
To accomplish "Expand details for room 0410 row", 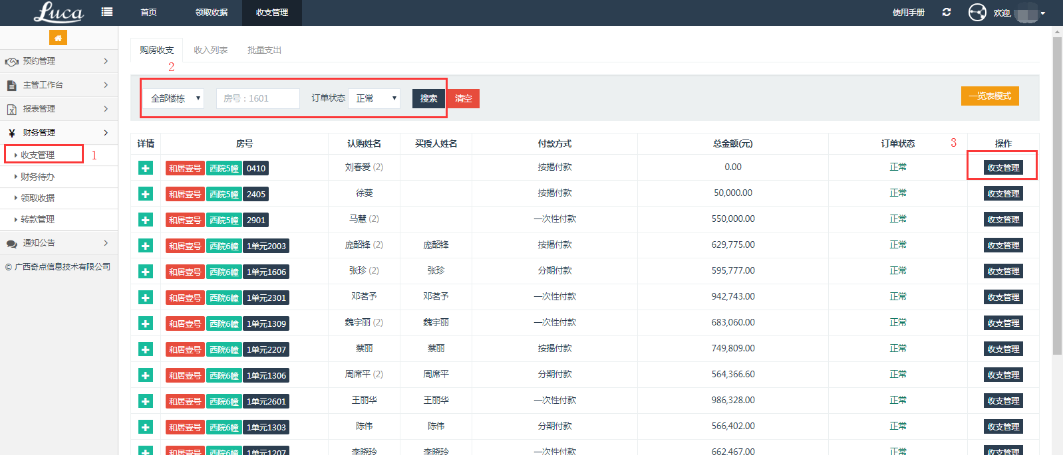I will pyautogui.click(x=146, y=168).
